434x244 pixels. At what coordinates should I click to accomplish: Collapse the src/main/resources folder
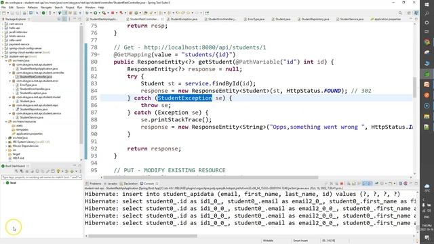[6, 121]
